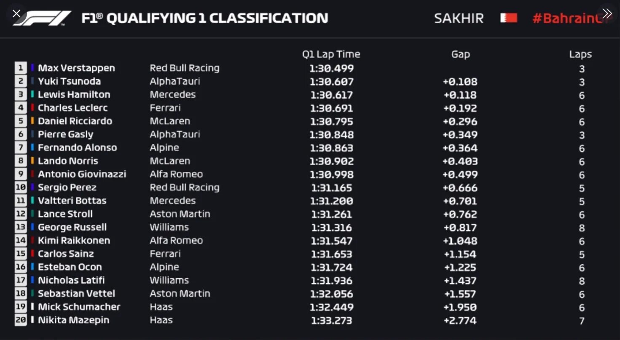Click Charles Leclerc's red Ferrari color bar
Image resolution: width=620 pixels, height=340 pixels.
click(x=32, y=108)
